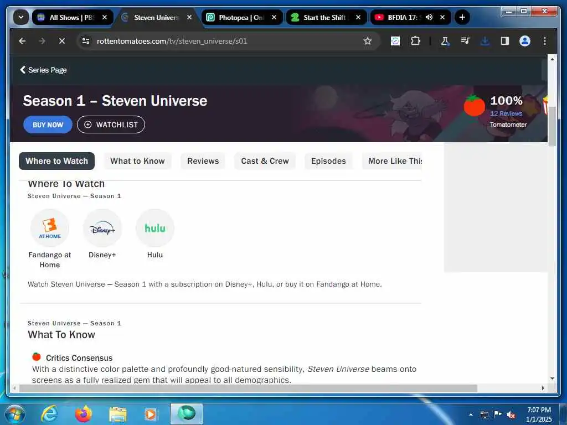The image size is (567, 425).
Task: Jump to the Reviews section
Action: tap(203, 161)
